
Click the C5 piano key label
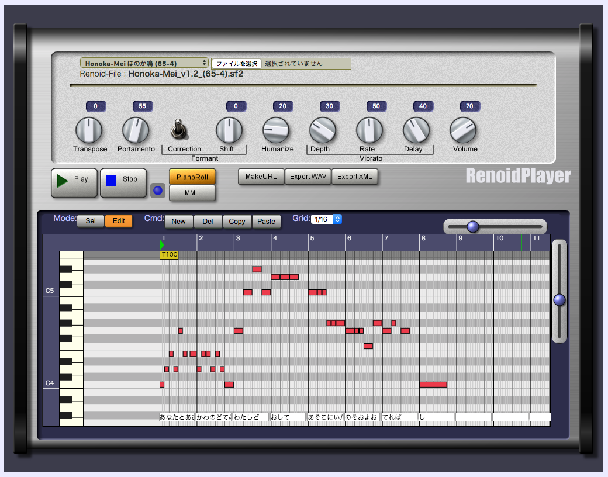(x=50, y=291)
